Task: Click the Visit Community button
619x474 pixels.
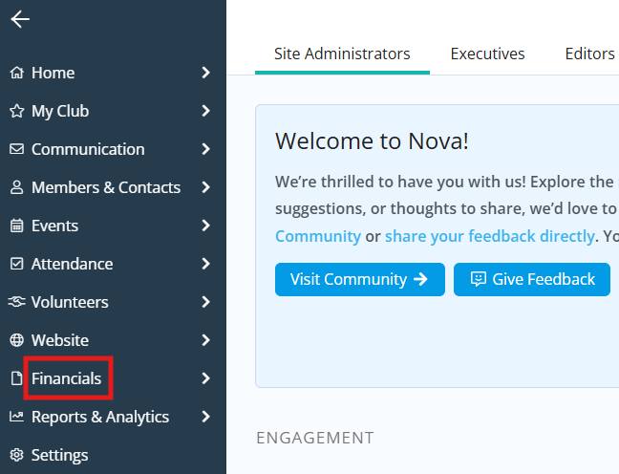Action: [360, 279]
